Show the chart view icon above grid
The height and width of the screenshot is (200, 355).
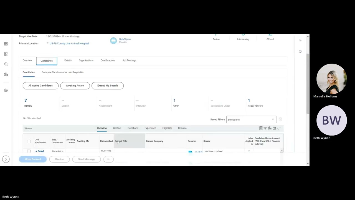(270, 128)
